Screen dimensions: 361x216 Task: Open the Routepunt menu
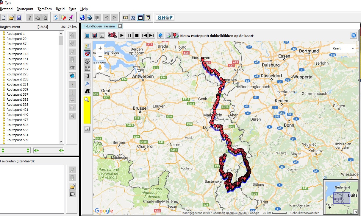click(x=25, y=9)
